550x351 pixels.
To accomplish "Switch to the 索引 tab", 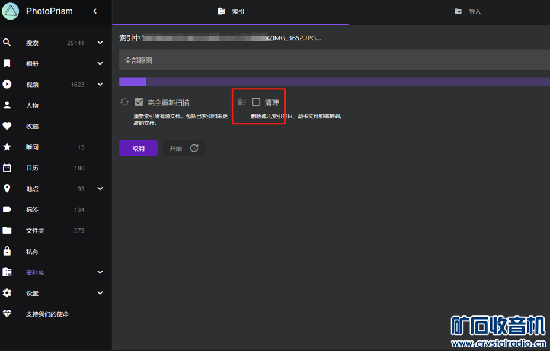I will [x=231, y=12].
